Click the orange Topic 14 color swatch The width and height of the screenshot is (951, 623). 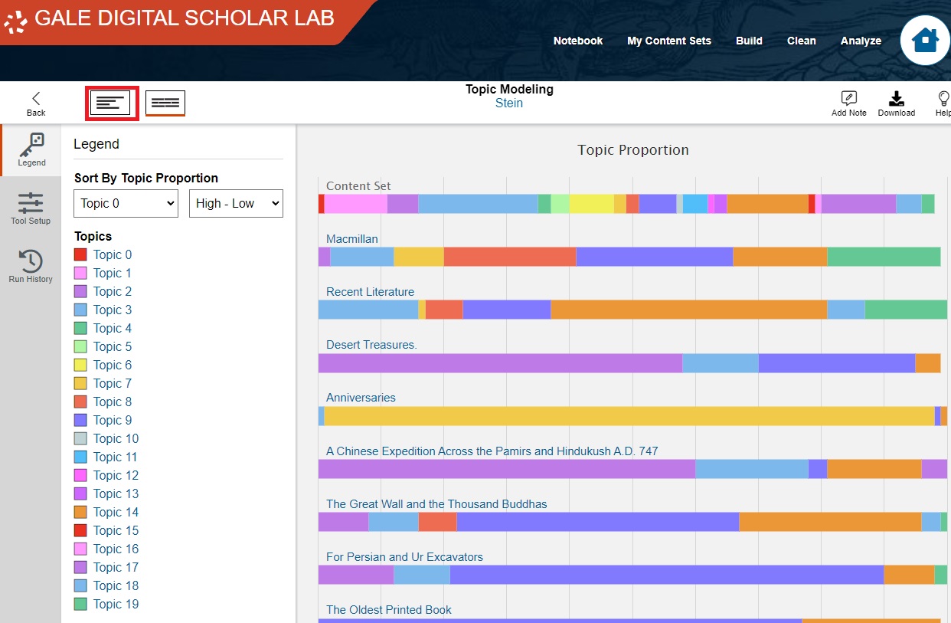point(80,512)
